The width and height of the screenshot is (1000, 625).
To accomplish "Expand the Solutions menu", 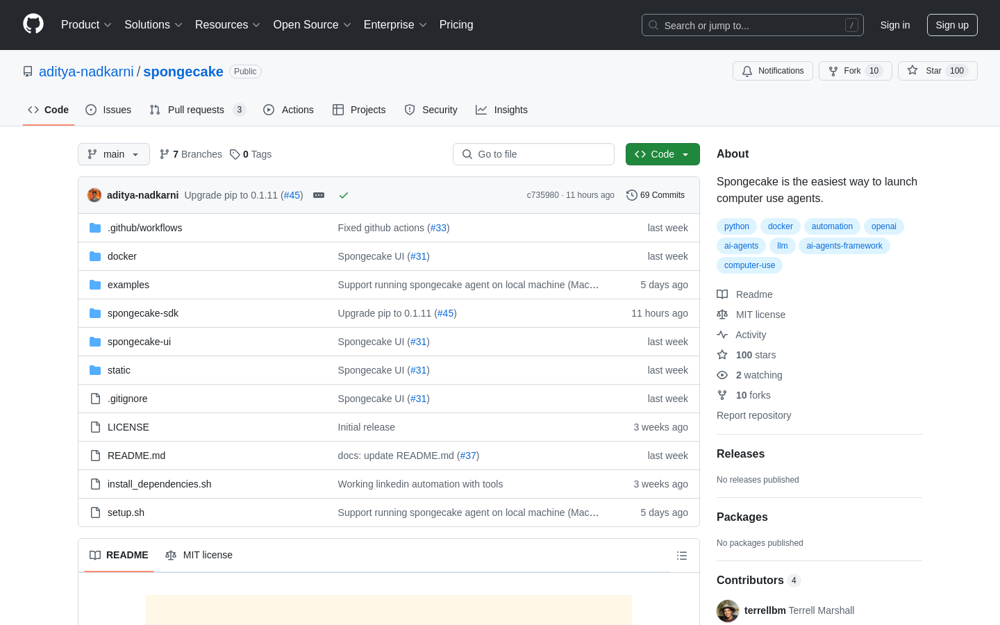I will click(x=153, y=25).
